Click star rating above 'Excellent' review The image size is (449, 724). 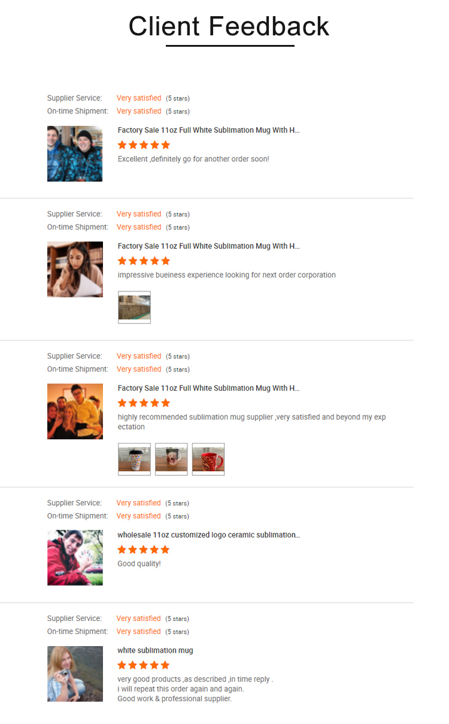coord(144,145)
